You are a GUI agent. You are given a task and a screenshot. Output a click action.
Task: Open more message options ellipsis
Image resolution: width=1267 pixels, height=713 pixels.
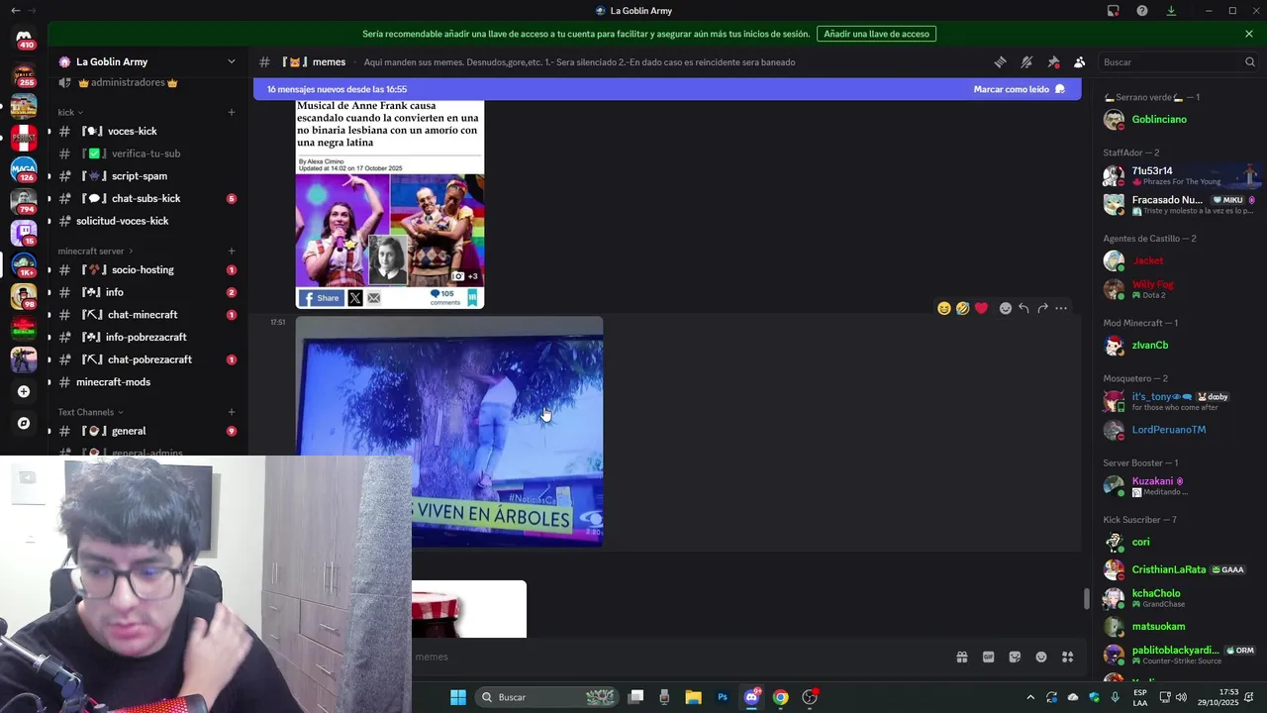(x=1061, y=308)
